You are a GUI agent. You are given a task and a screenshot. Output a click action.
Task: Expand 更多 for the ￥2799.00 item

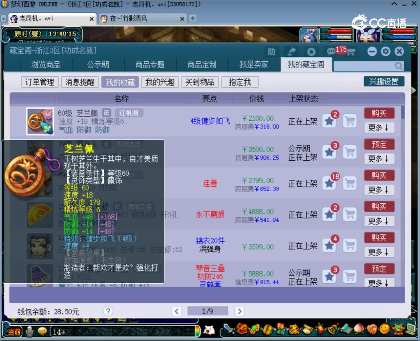pos(379,190)
